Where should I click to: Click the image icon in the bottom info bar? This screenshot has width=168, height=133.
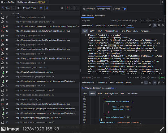(x=3, y=129)
